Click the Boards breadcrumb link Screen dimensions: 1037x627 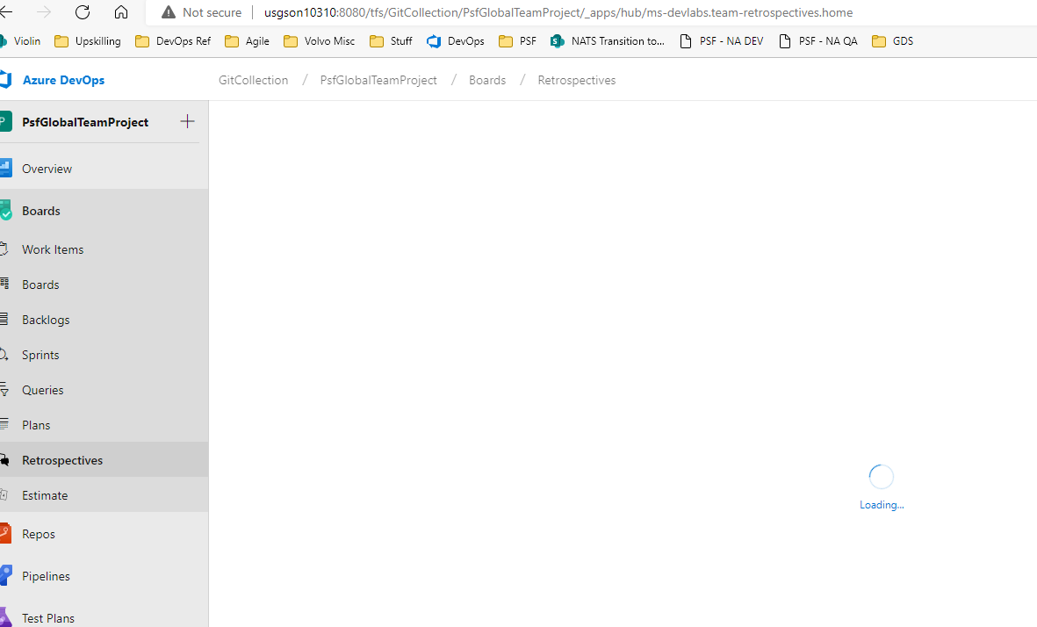click(487, 79)
